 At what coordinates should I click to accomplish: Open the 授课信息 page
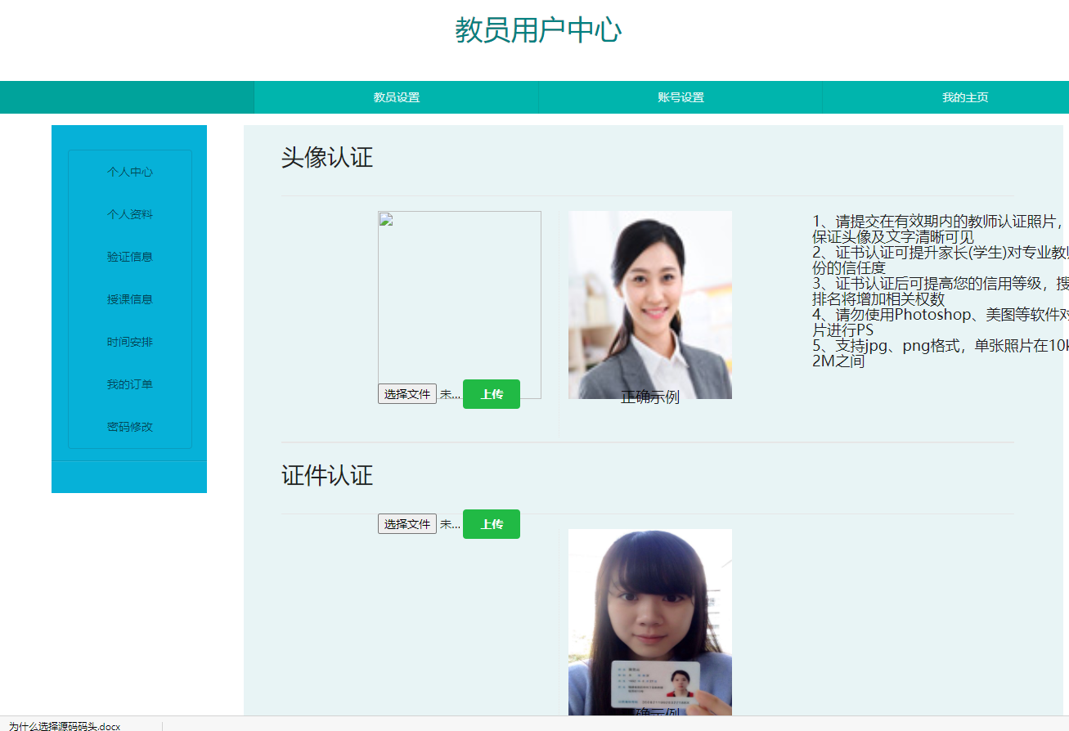click(x=128, y=299)
